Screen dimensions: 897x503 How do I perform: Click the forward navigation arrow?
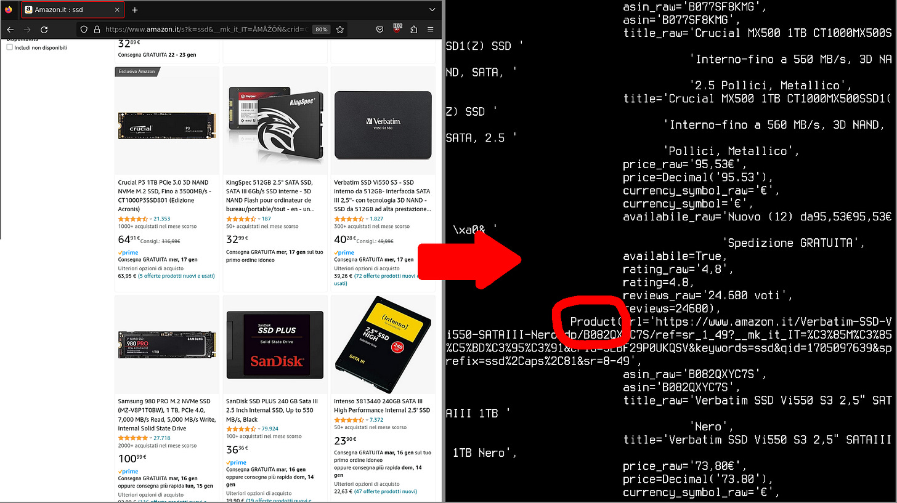pos(26,29)
